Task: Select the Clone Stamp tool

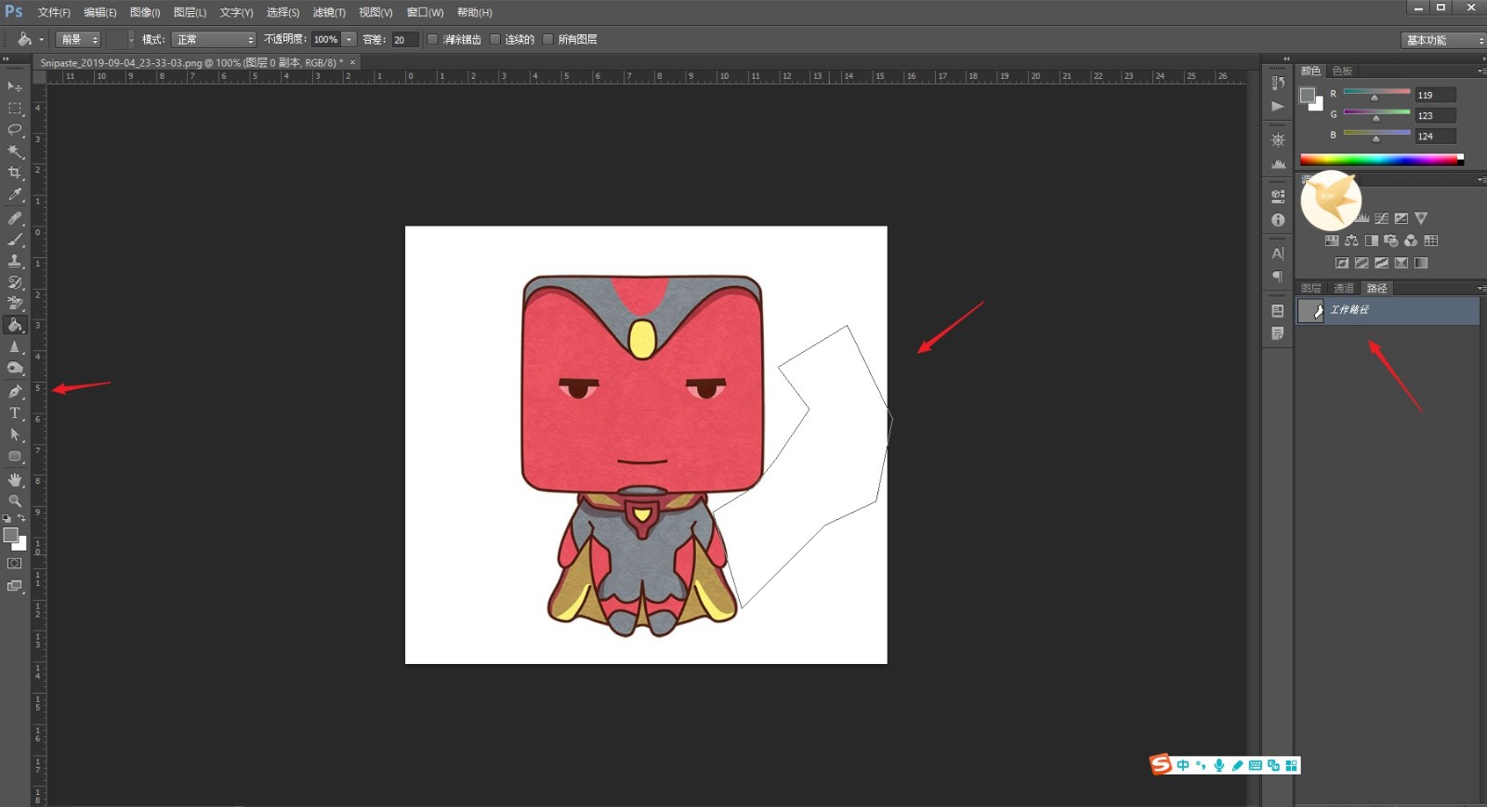Action: (x=15, y=261)
